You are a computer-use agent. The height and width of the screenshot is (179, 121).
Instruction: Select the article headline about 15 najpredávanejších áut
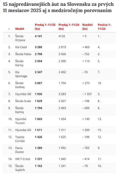click(x=58, y=7)
